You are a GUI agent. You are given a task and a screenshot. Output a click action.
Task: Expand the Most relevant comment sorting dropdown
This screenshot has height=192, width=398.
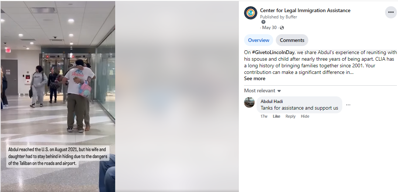(263, 91)
